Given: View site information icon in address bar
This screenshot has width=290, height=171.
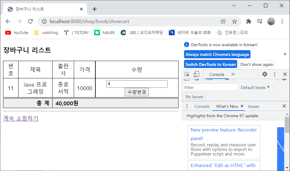Looking at the screenshot, I should (x=44, y=22).
